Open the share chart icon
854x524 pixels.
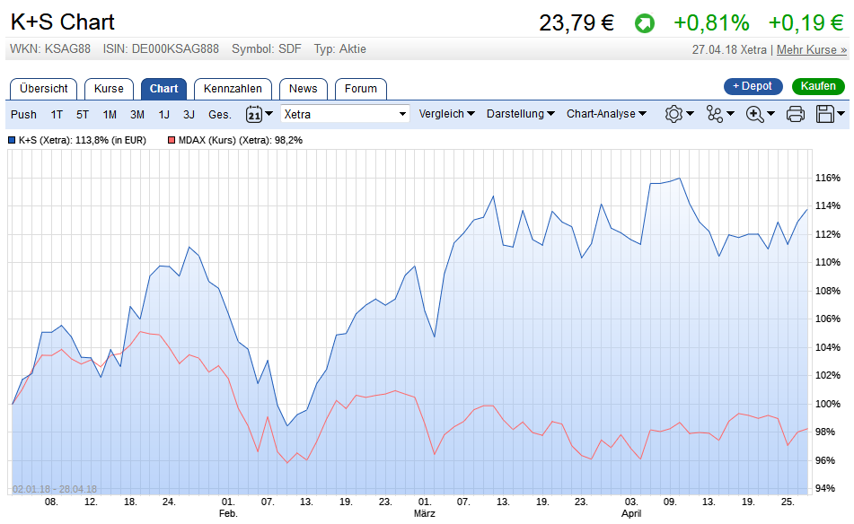point(715,114)
